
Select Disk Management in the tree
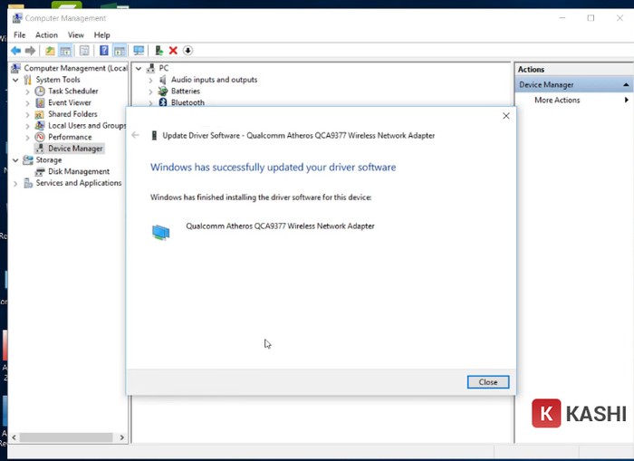78,171
